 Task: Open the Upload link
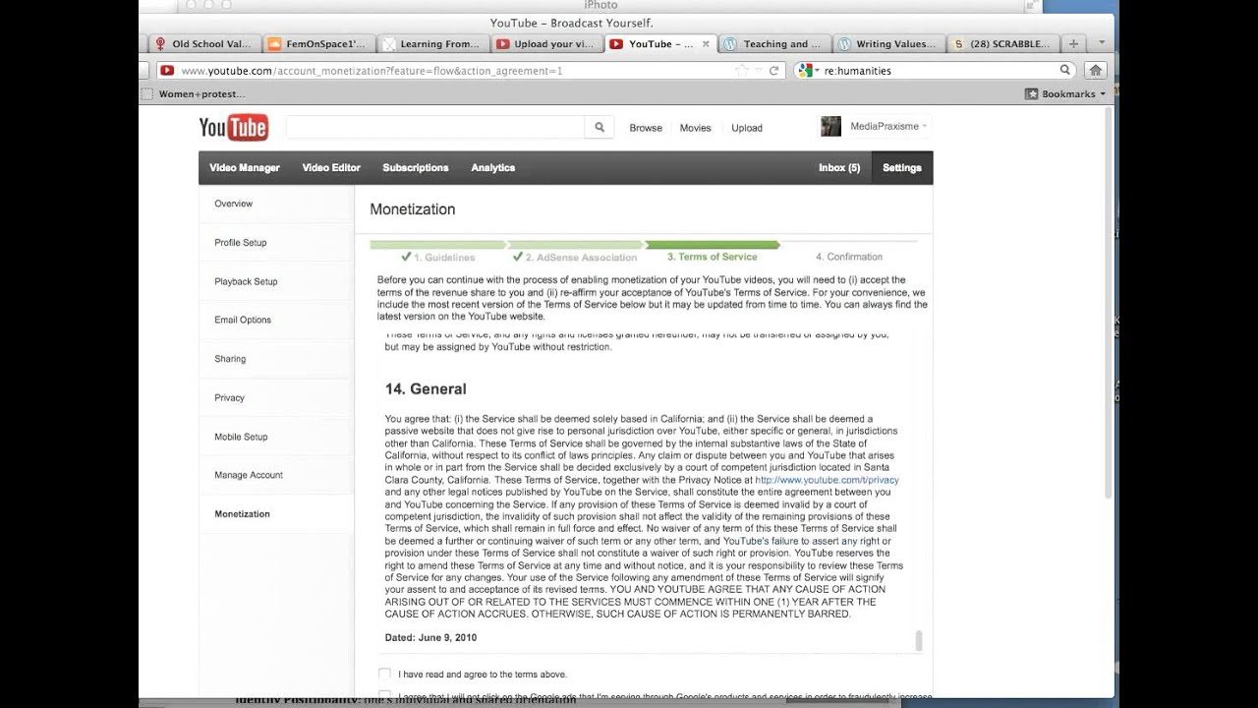point(747,128)
